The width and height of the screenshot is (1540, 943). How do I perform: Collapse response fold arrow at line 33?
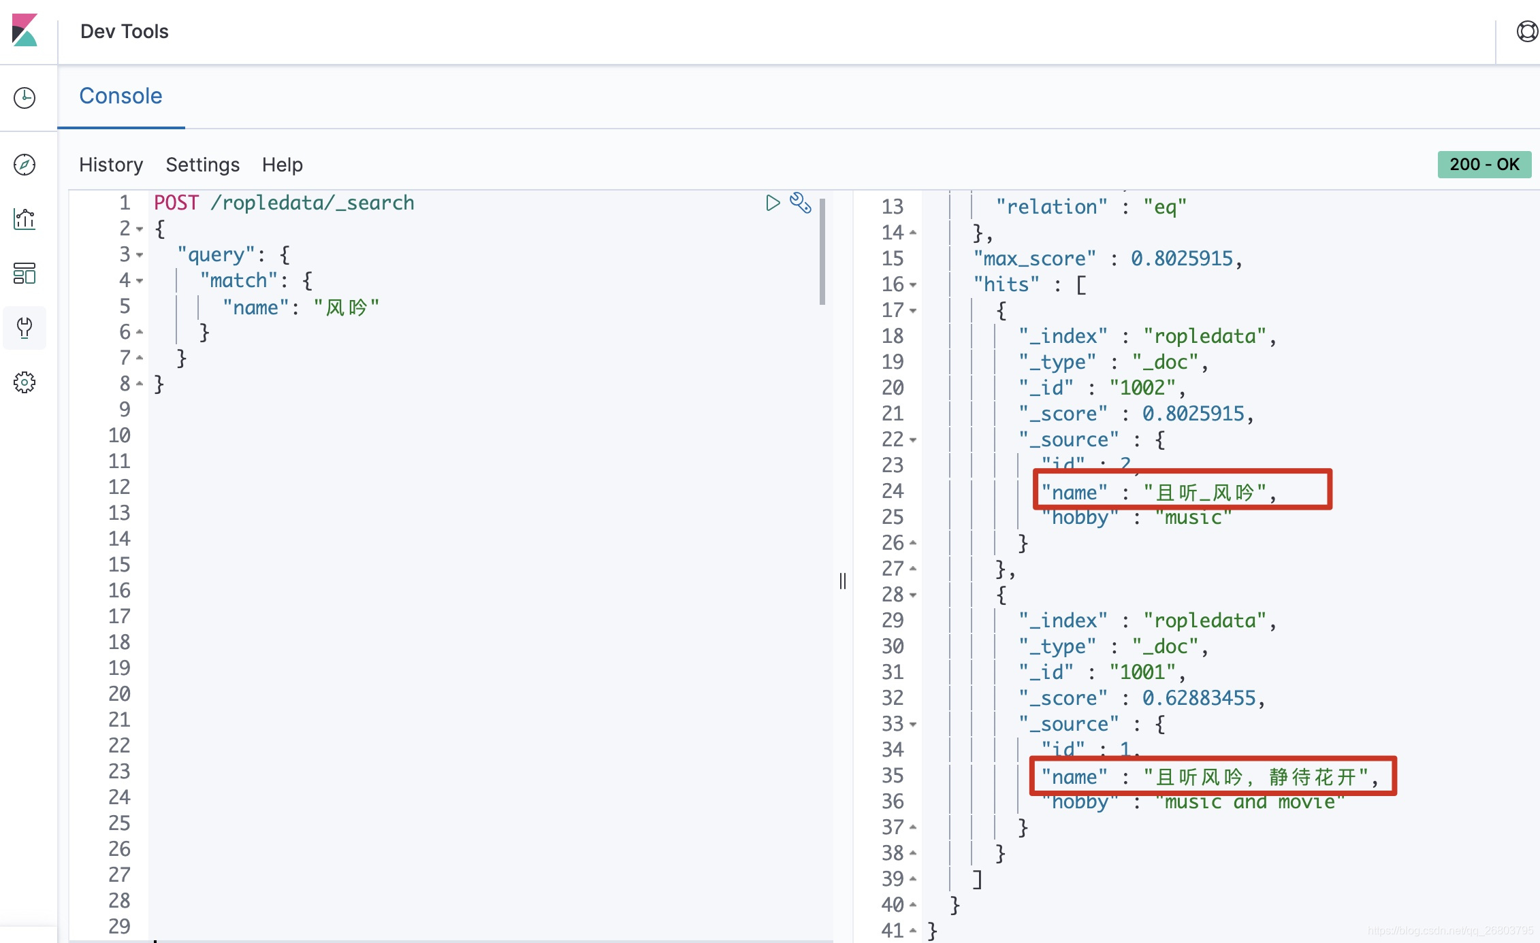click(913, 725)
